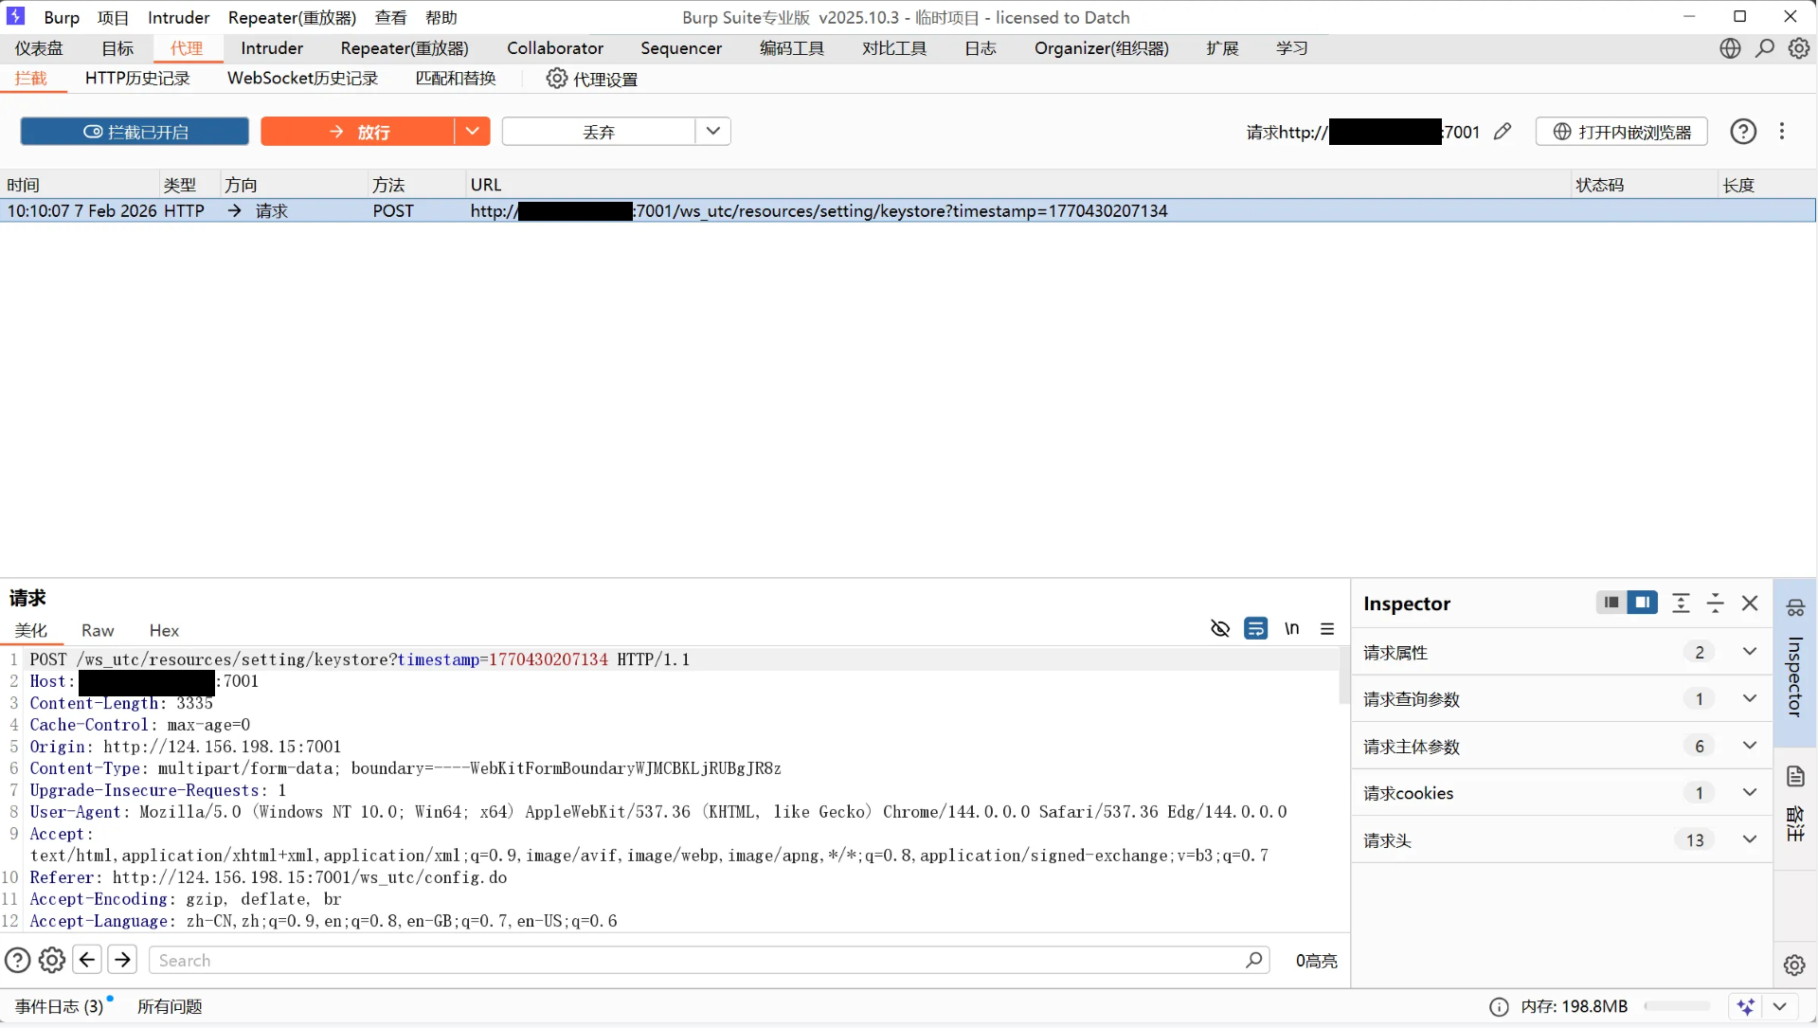
Task: Open the Burp menu
Action: 62,17
